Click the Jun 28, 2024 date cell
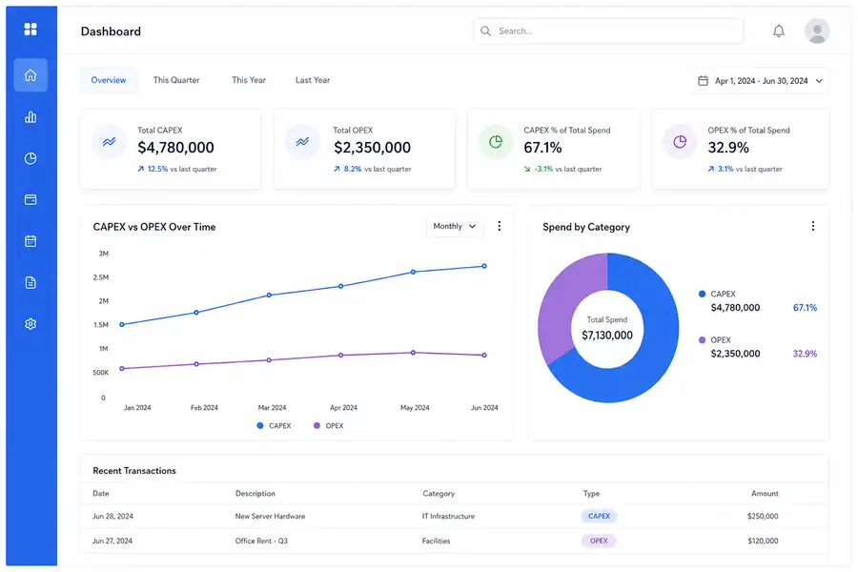This screenshot has height=572, width=858. [x=112, y=516]
